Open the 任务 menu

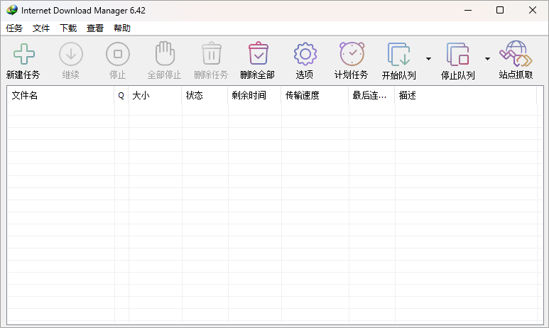coord(14,28)
